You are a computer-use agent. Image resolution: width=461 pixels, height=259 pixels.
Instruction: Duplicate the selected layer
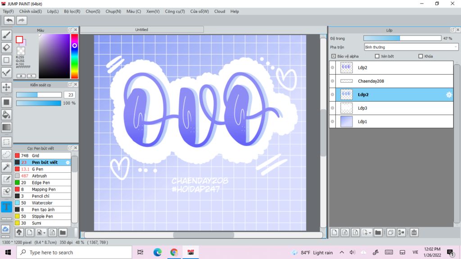(391, 232)
